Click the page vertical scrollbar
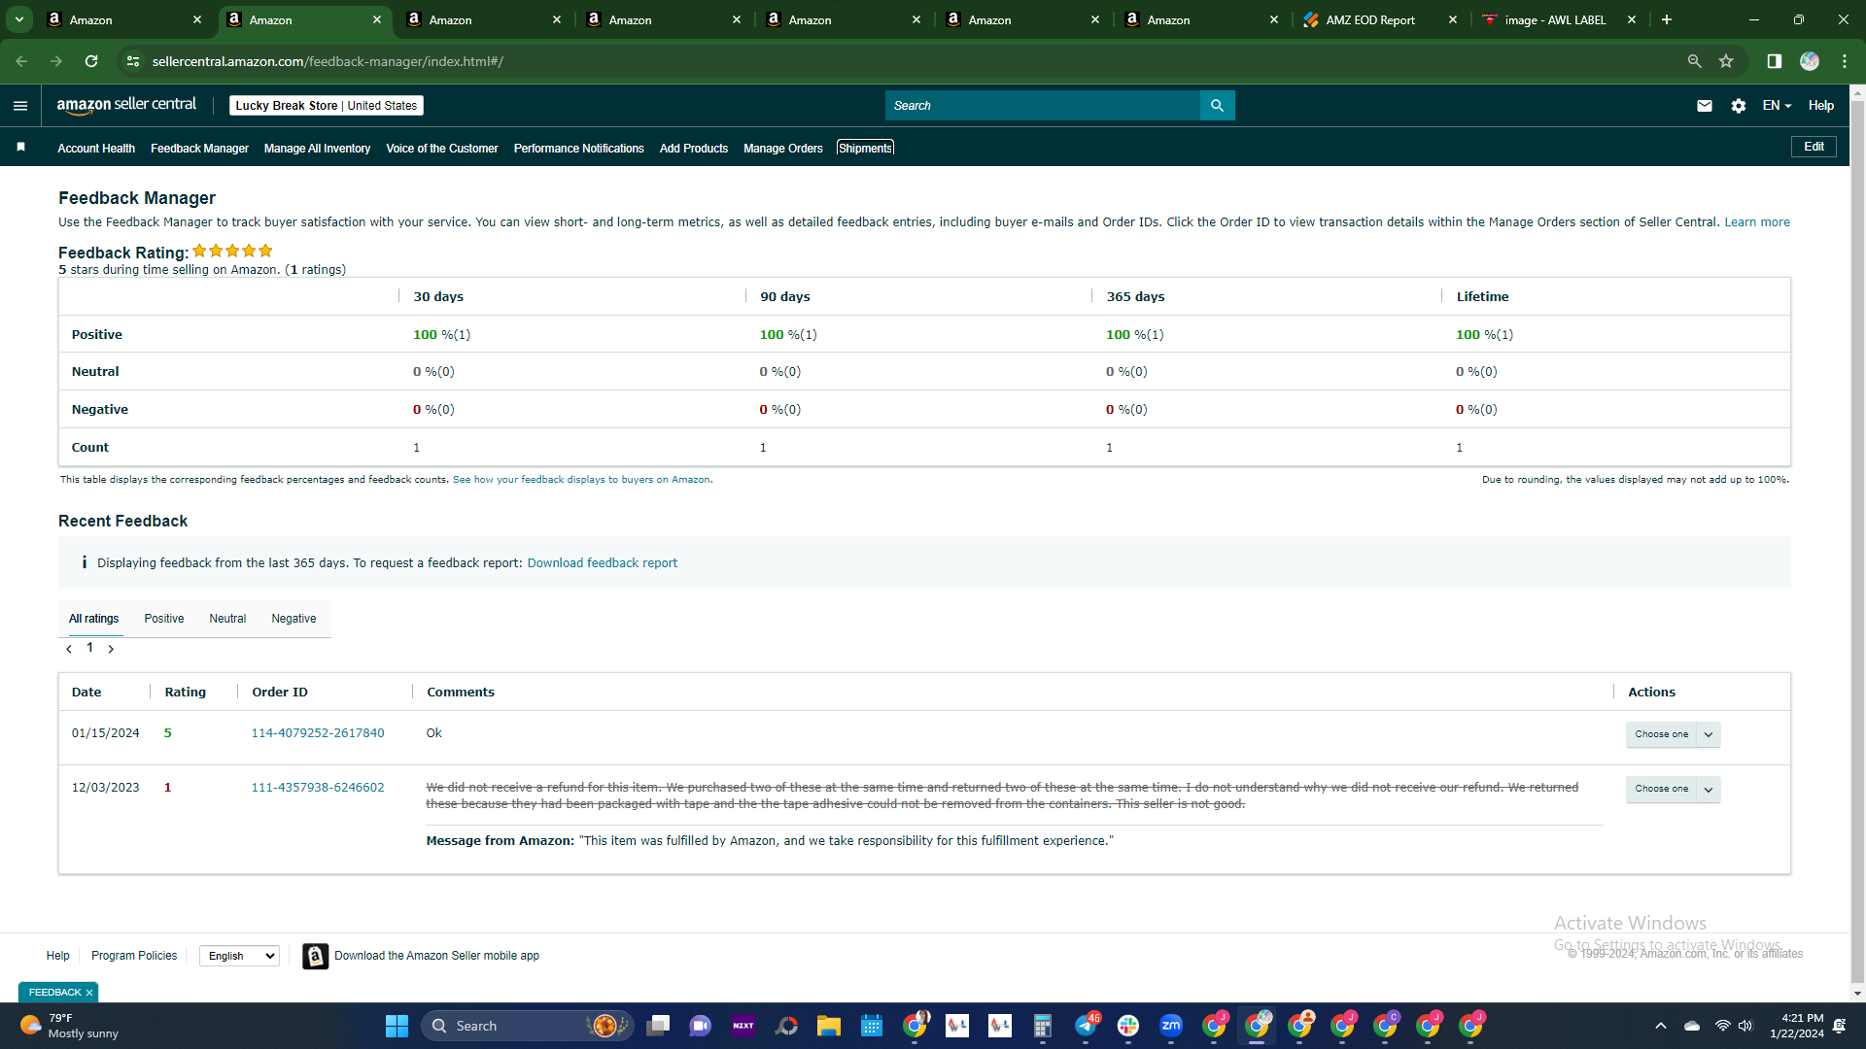The height and width of the screenshot is (1049, 1866). pyautogui.click(x=1857, y=544)
